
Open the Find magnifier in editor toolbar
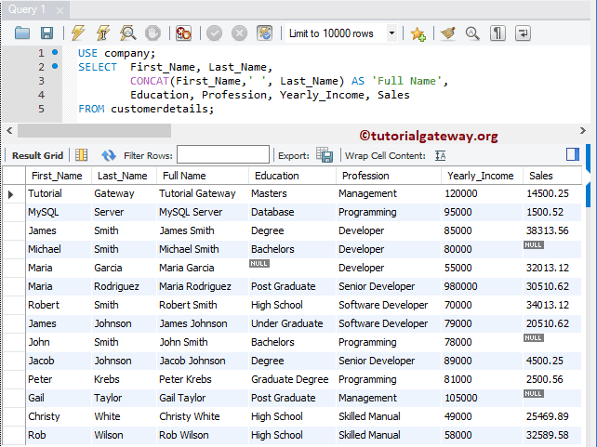(472, 33)
